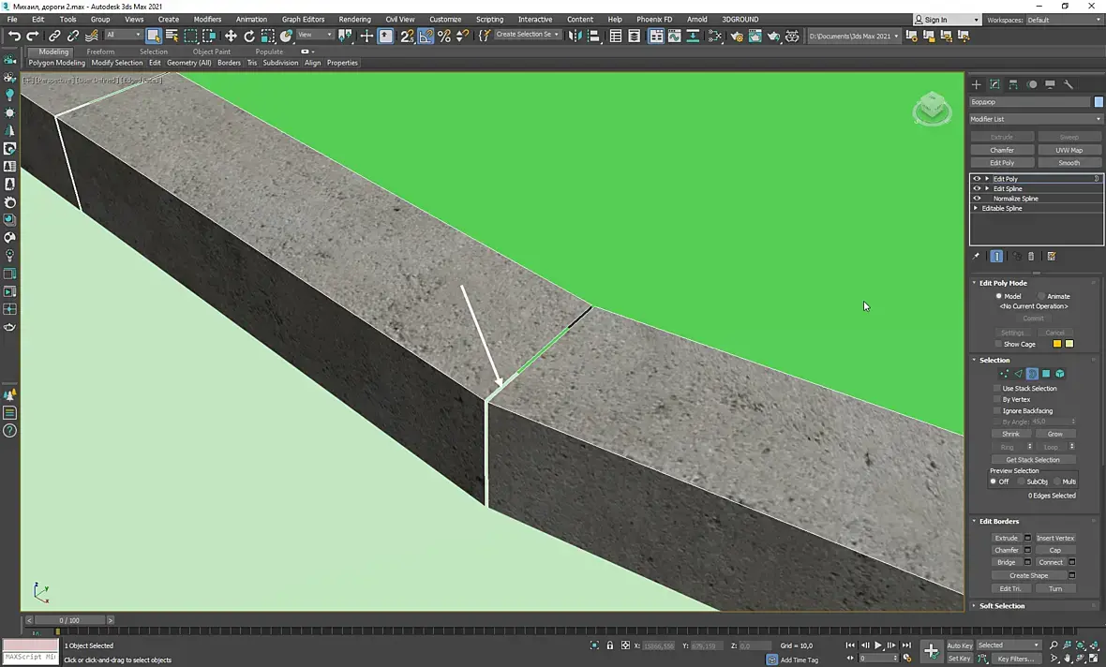The width and height of the screenshot is (1106, 667).
Task: Select the Animate radio button
Action: (x=1041, y=296)
